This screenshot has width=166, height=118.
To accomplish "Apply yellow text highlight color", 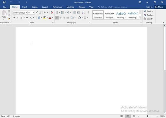I will point(45,18).
